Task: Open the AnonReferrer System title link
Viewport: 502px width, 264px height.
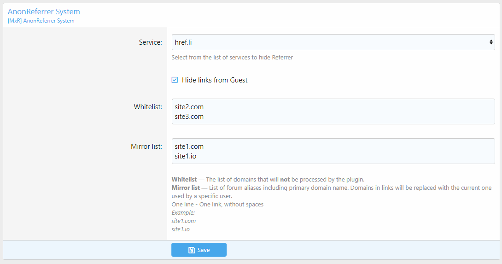Action: click(x=44, y=12)
